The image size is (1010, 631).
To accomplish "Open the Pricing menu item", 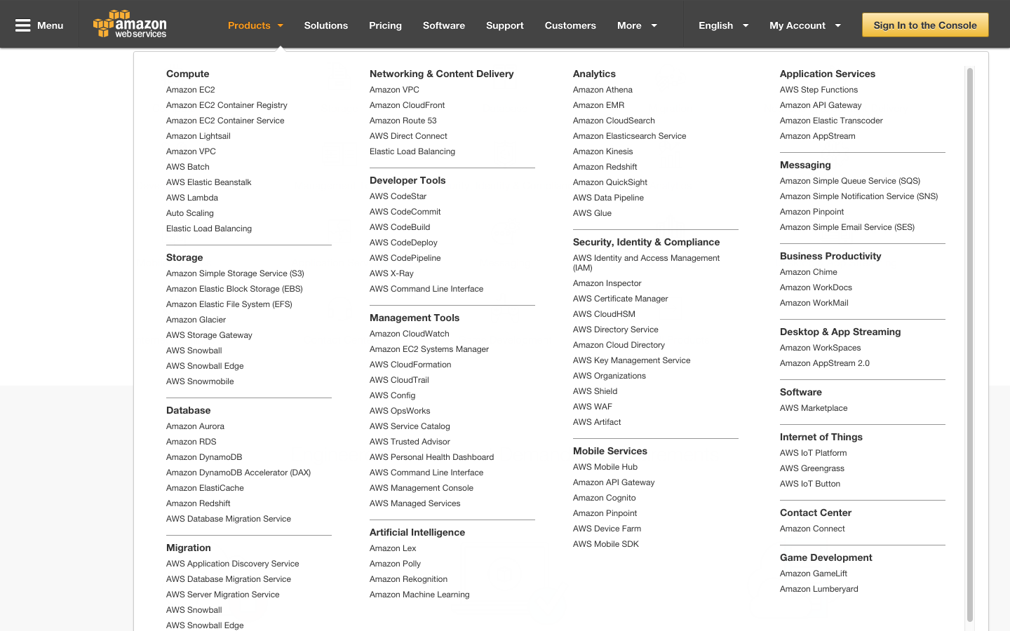I will (385, 25).
